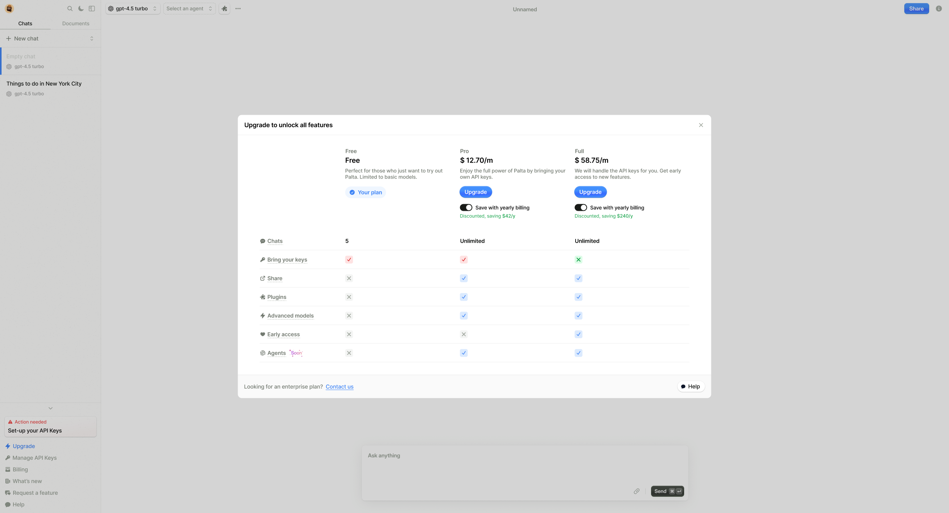949x513 pixels.
Task: Open the Select an agent dropdown
Action: click(189, 9)
